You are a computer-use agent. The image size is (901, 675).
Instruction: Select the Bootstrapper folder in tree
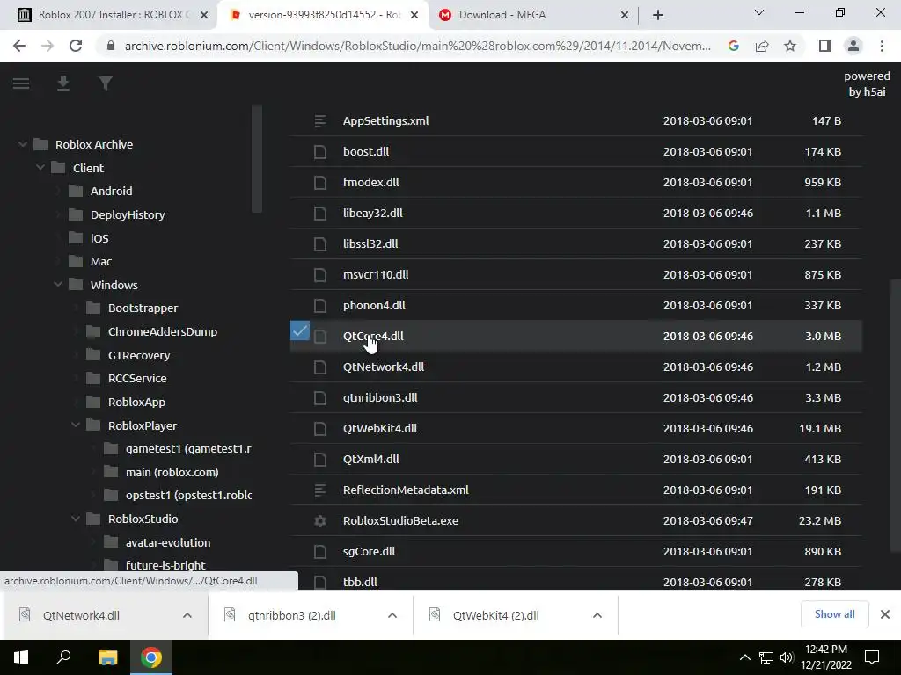143,308
